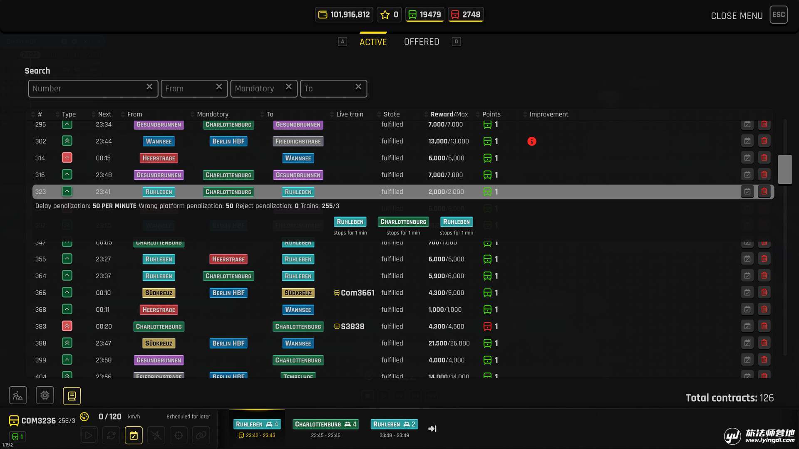
Task: Switch to the OFFERED contracts tab
Action: 422,42
